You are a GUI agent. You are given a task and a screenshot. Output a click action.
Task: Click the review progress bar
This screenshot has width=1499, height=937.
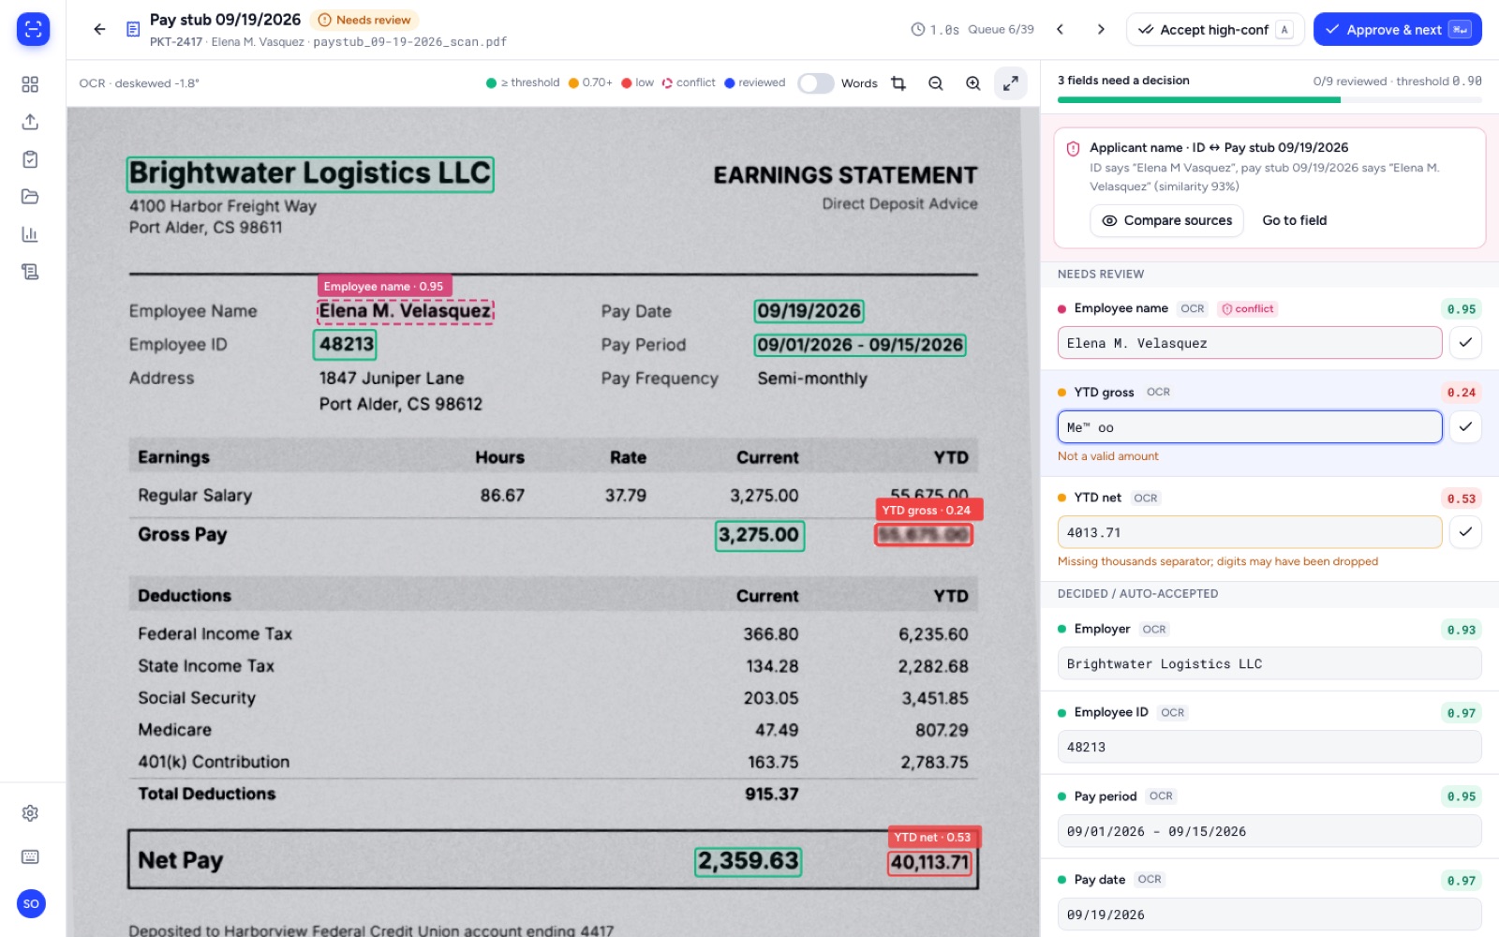(1269, 99)
